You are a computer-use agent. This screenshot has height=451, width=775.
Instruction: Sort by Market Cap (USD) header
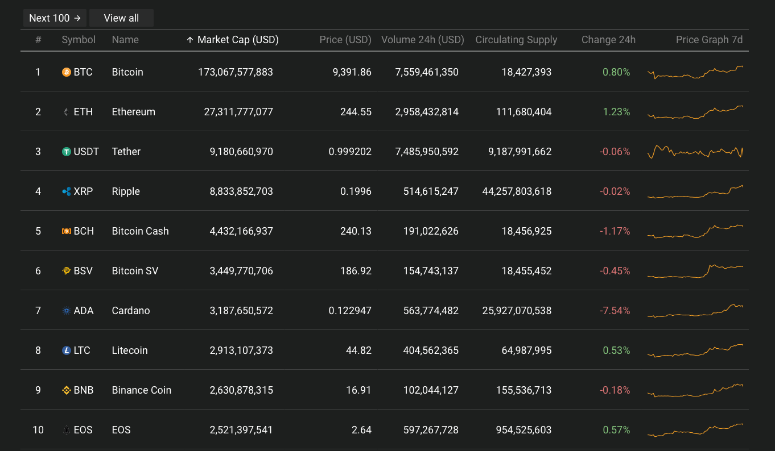tap(233, 40)
